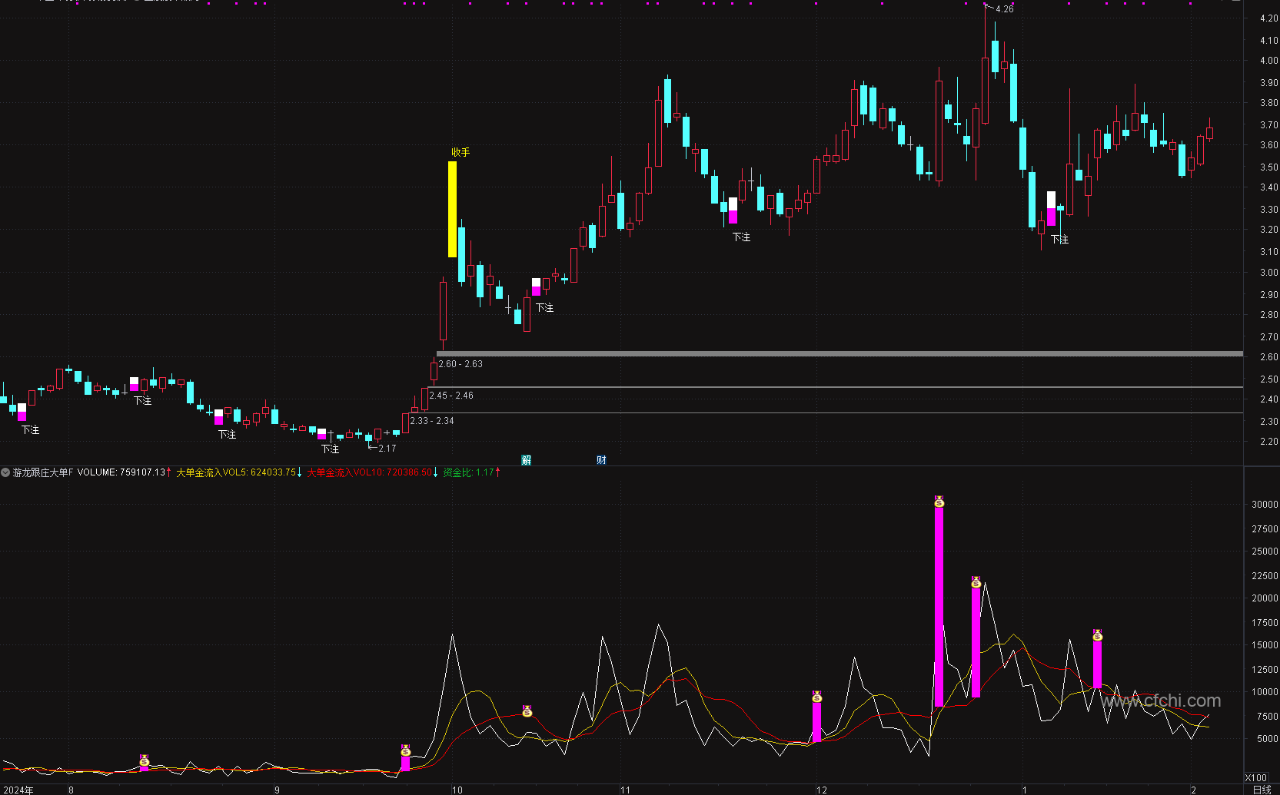Click the 4.20 price axis value
Screen dimensions: 1280x795
pyautogui.click(x=1268, y=18)
